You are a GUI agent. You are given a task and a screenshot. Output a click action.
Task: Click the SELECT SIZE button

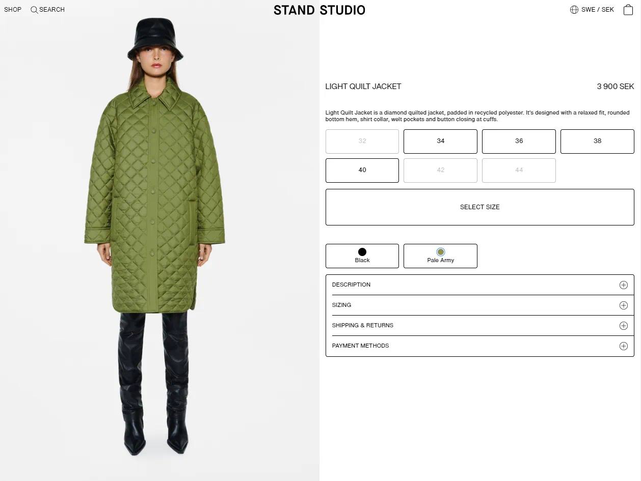click(x=480, y=207)
